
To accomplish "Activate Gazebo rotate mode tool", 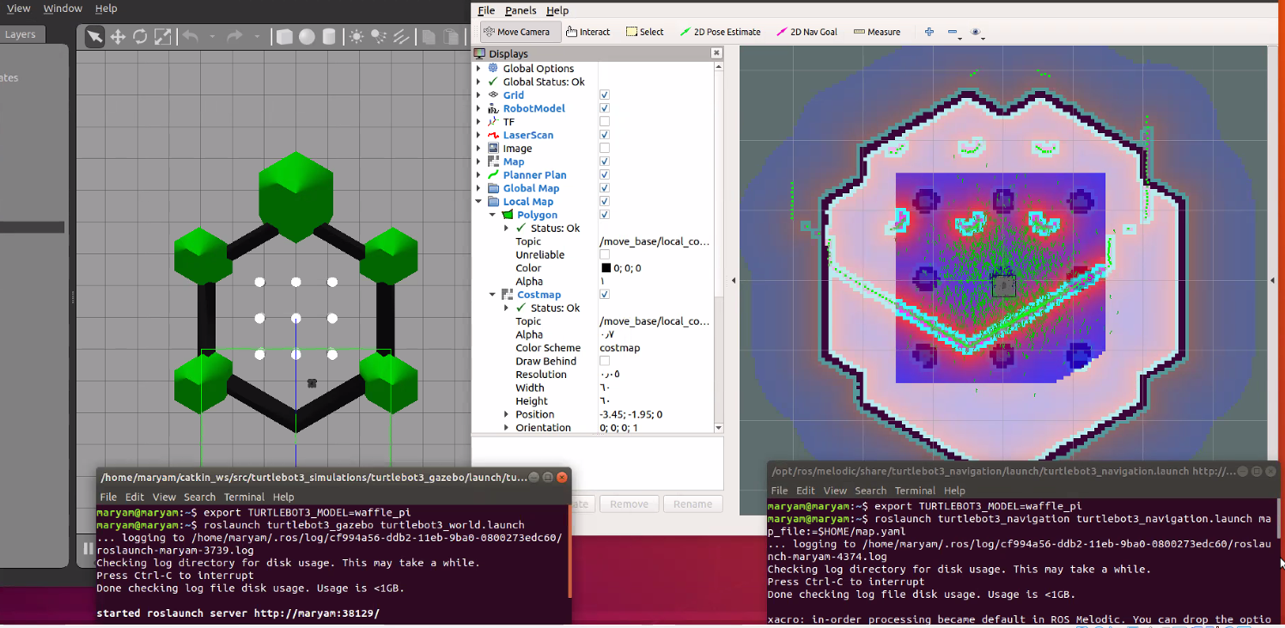I will pyautogui.click(x=139, y=36).
